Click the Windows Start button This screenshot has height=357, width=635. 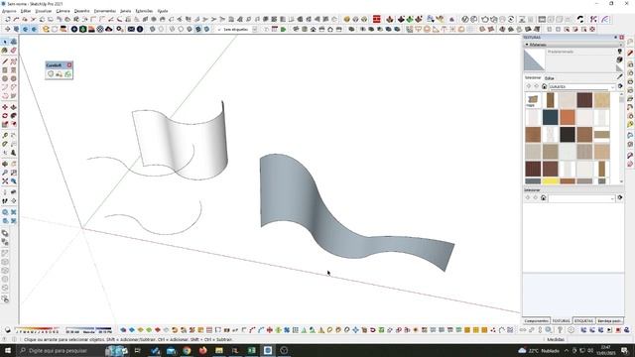(7, 350)
